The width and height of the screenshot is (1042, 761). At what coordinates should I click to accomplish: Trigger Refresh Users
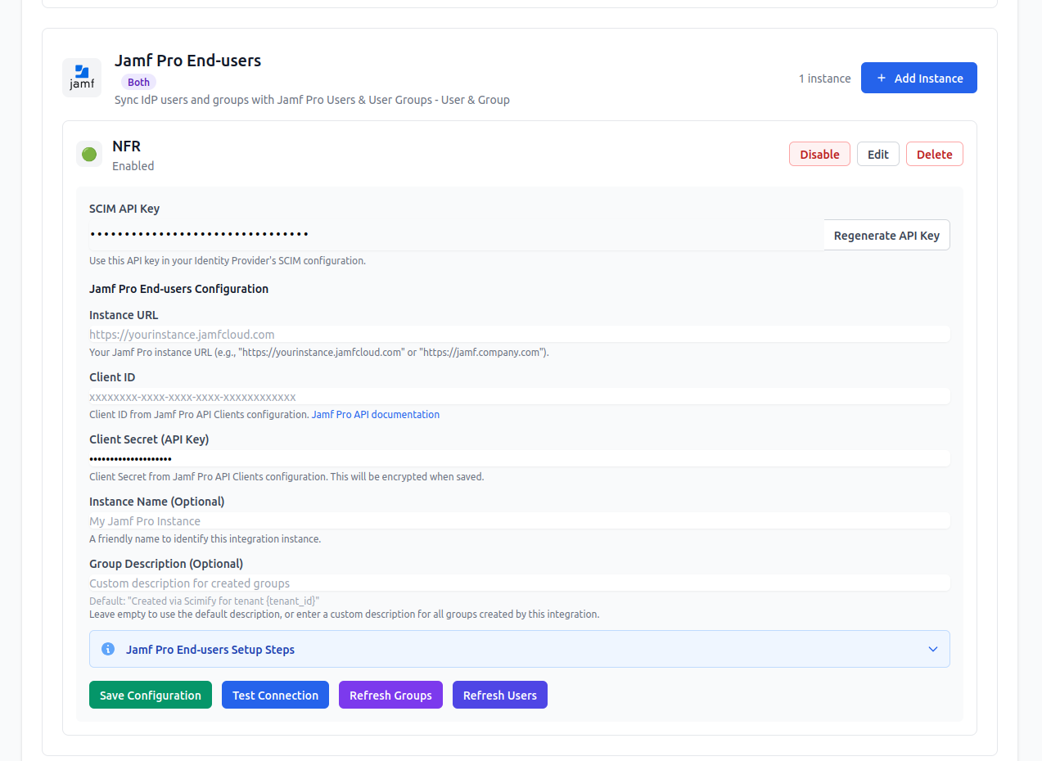[499, 695]
